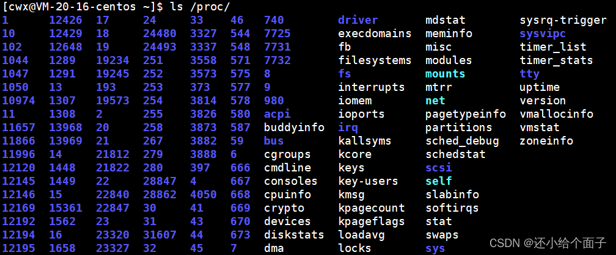Select the 'locks' entry
The height and width of the screenshot is (255, 616).
coord(354,248)
